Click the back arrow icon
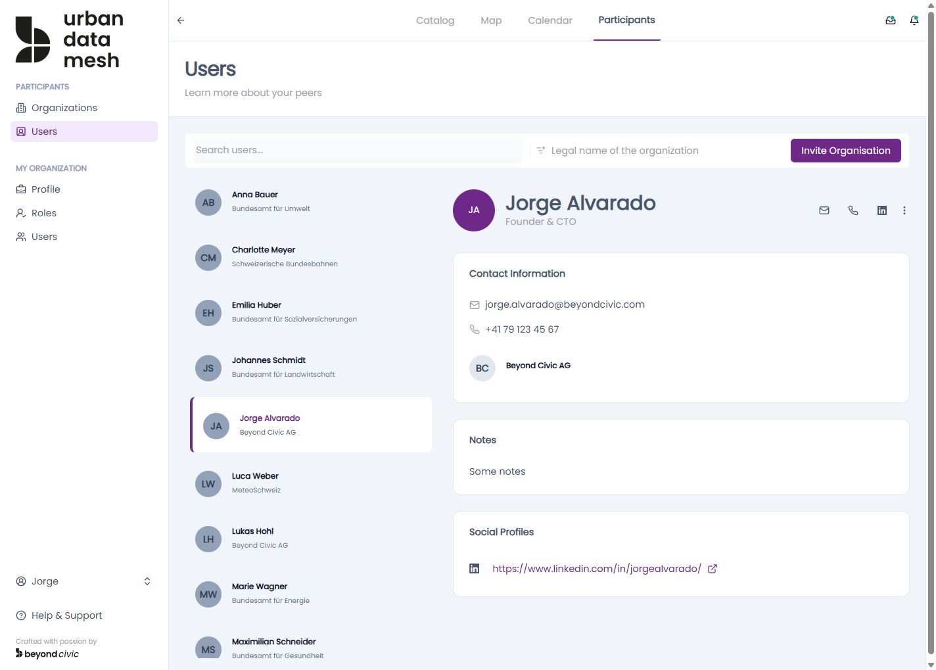 [x=181, y=20]
